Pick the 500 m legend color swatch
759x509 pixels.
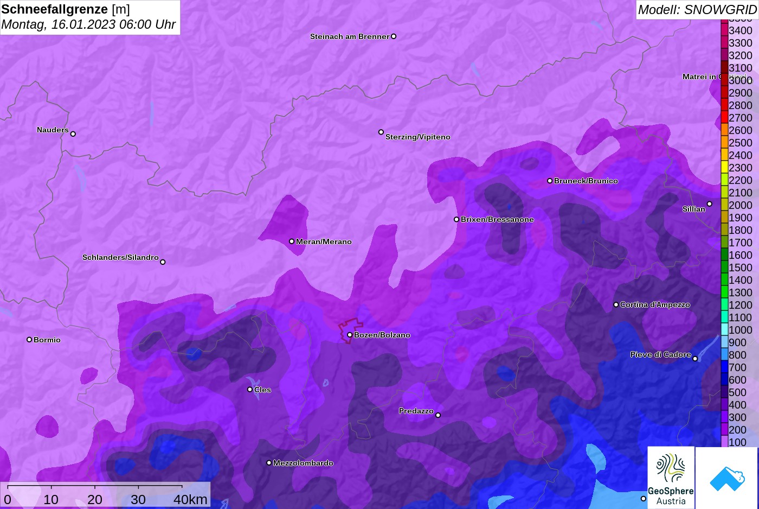tap(724, 392)
